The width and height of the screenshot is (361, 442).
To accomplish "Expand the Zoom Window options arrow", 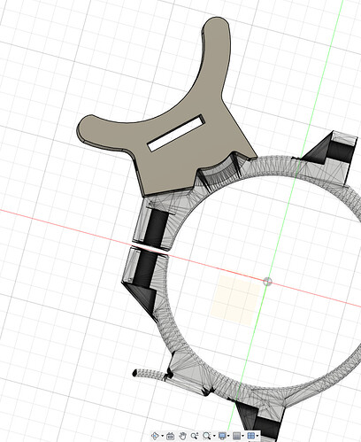I will pyautogui.click(x=214, y=436).
